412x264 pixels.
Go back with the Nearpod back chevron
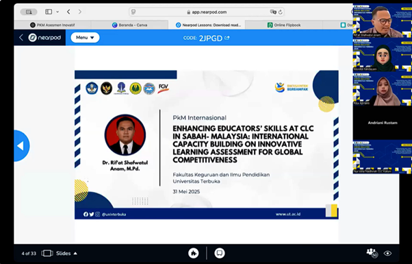[21, 38]
